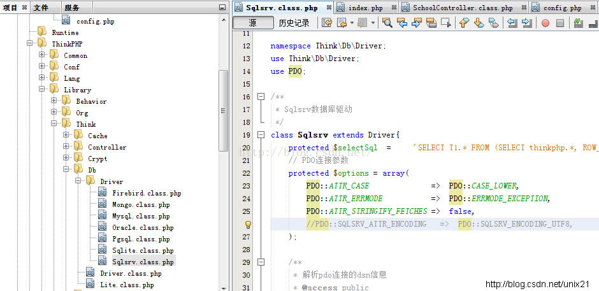Shift line left toolbar icon
Image resolution: width=599 pixels, height=291 pixels.
click(x=512, y=23)
